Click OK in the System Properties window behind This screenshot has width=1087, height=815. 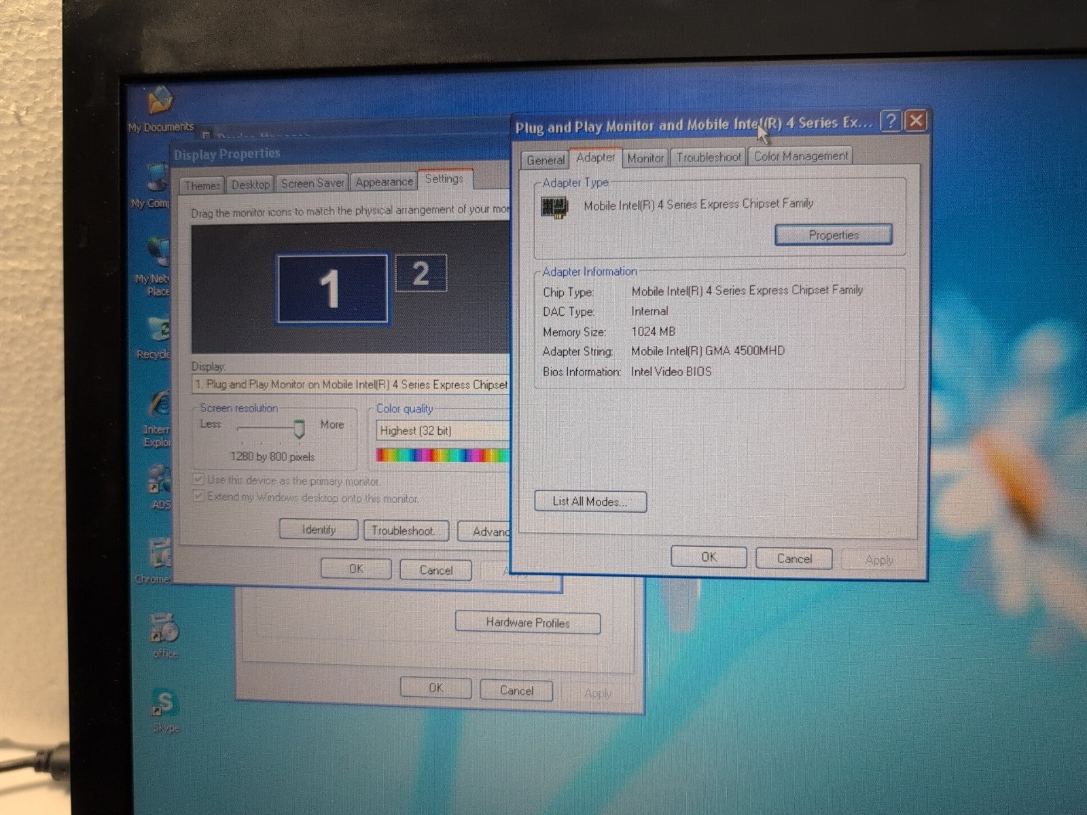tap(435, 688)
